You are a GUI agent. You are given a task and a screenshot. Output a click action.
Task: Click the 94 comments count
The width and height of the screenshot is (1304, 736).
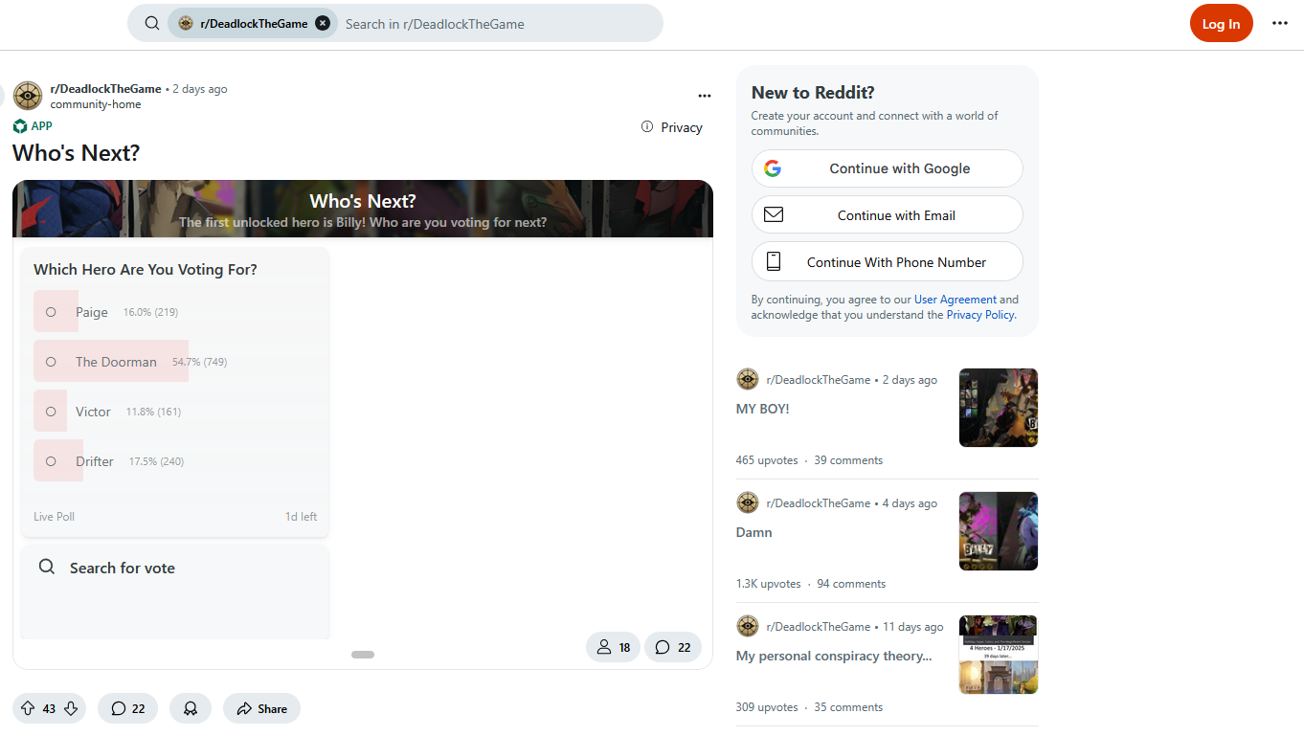851,584
